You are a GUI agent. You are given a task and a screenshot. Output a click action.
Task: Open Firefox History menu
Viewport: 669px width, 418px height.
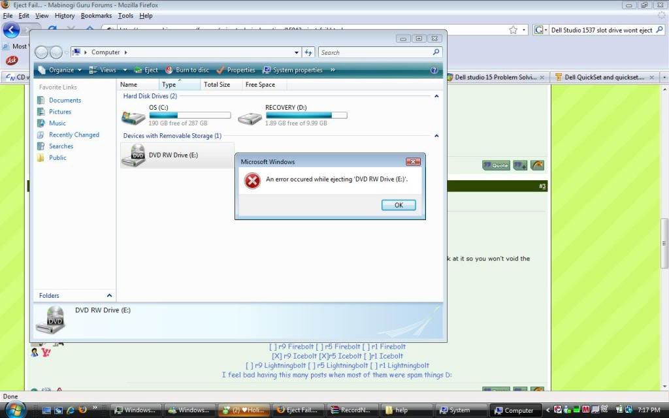(65, 16)
